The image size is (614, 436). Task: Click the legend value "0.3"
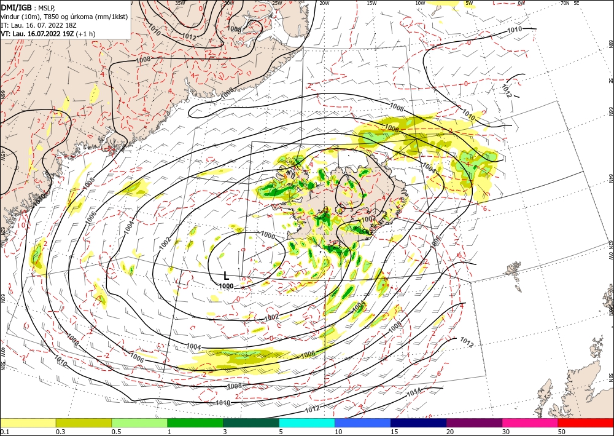click(60, 432)
